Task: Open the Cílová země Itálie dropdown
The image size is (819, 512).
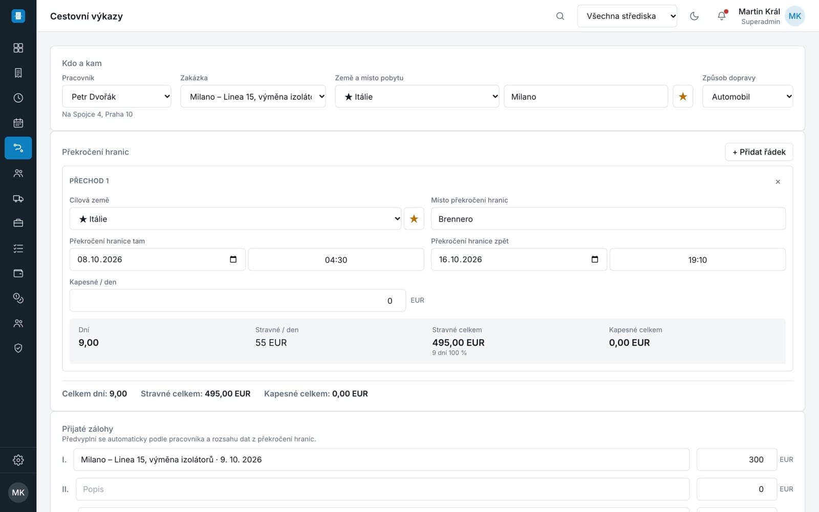Action: pos(235,219)
